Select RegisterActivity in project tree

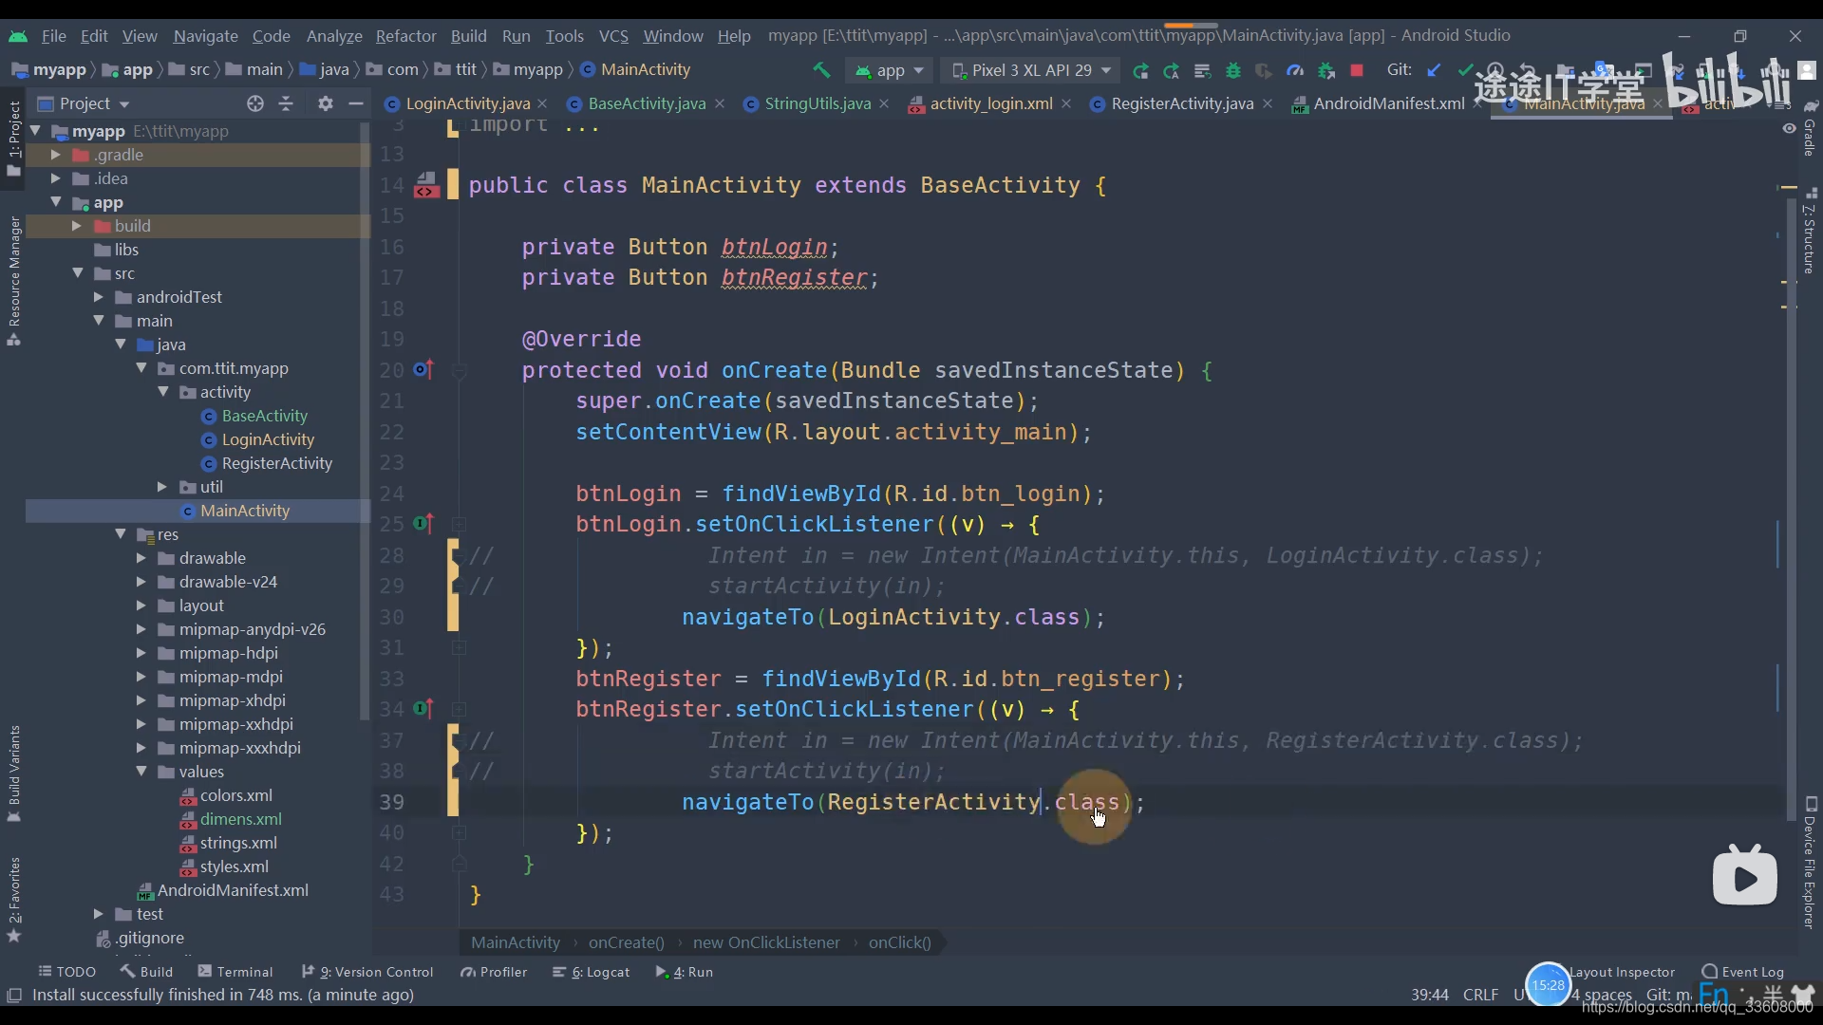(276, 463)
